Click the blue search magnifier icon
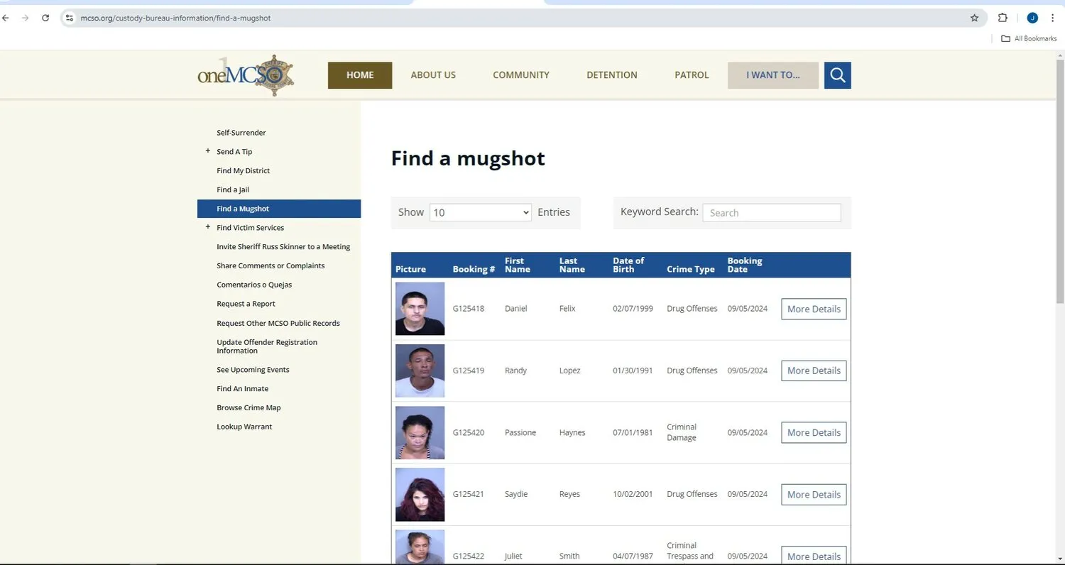Viewport: 1065px width, 565px height. pyautogui.click(x=837, y=75)
